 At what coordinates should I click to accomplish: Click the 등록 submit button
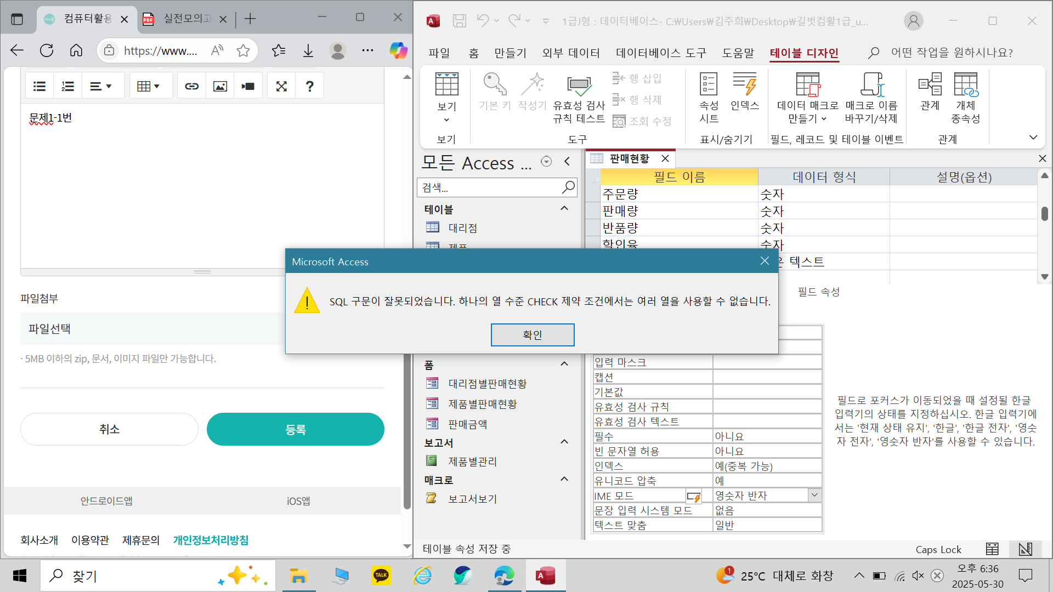[x=295, y=429]
